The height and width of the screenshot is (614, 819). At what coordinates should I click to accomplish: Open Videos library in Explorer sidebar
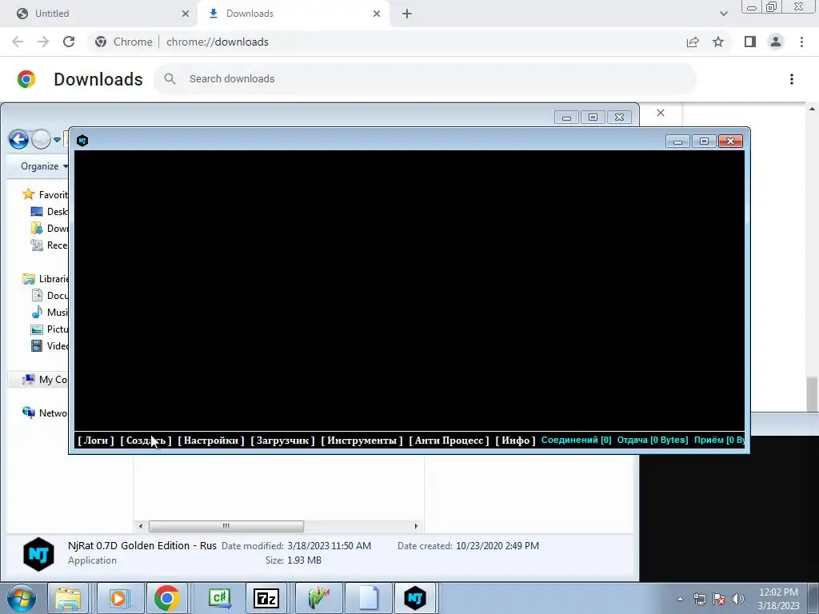point(50,345)
